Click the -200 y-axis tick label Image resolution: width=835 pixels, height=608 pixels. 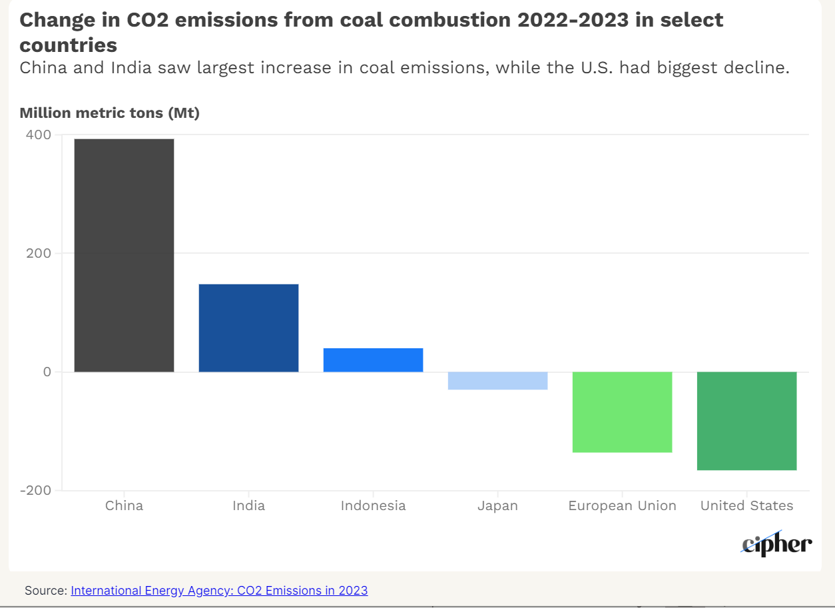35,490
